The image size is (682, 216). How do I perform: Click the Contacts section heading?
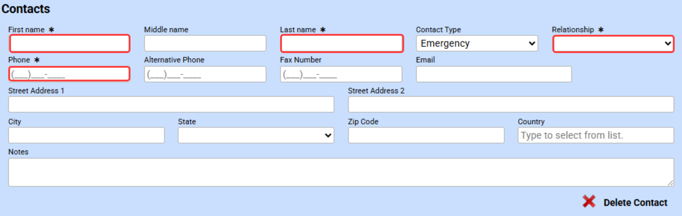(x=26, y=9)
